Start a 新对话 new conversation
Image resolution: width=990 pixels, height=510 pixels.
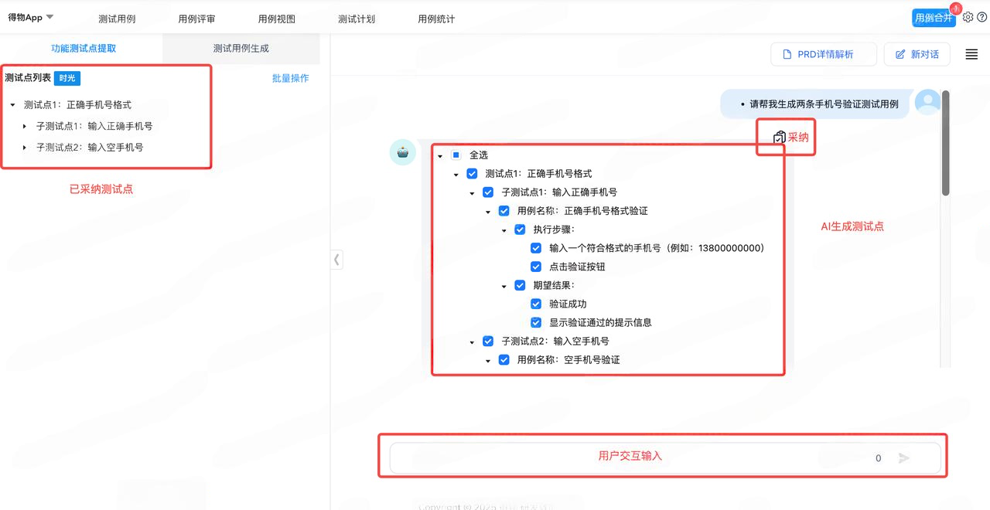pyautogui.click(x=917, y=54)
